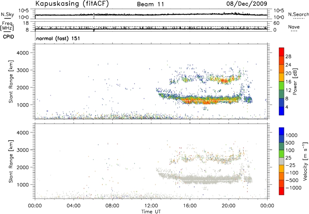Click the "N.Sky" legend label
This screenshot has width=309, height=214.
click(x=7, y=14)
